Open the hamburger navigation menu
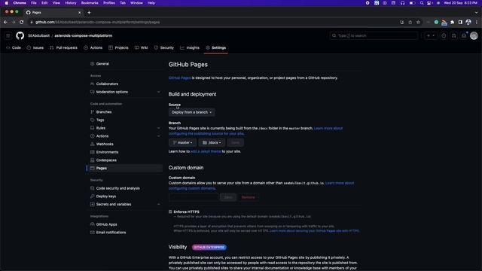Viewport: 482px width, 271px height. click(x=8, y=35)
